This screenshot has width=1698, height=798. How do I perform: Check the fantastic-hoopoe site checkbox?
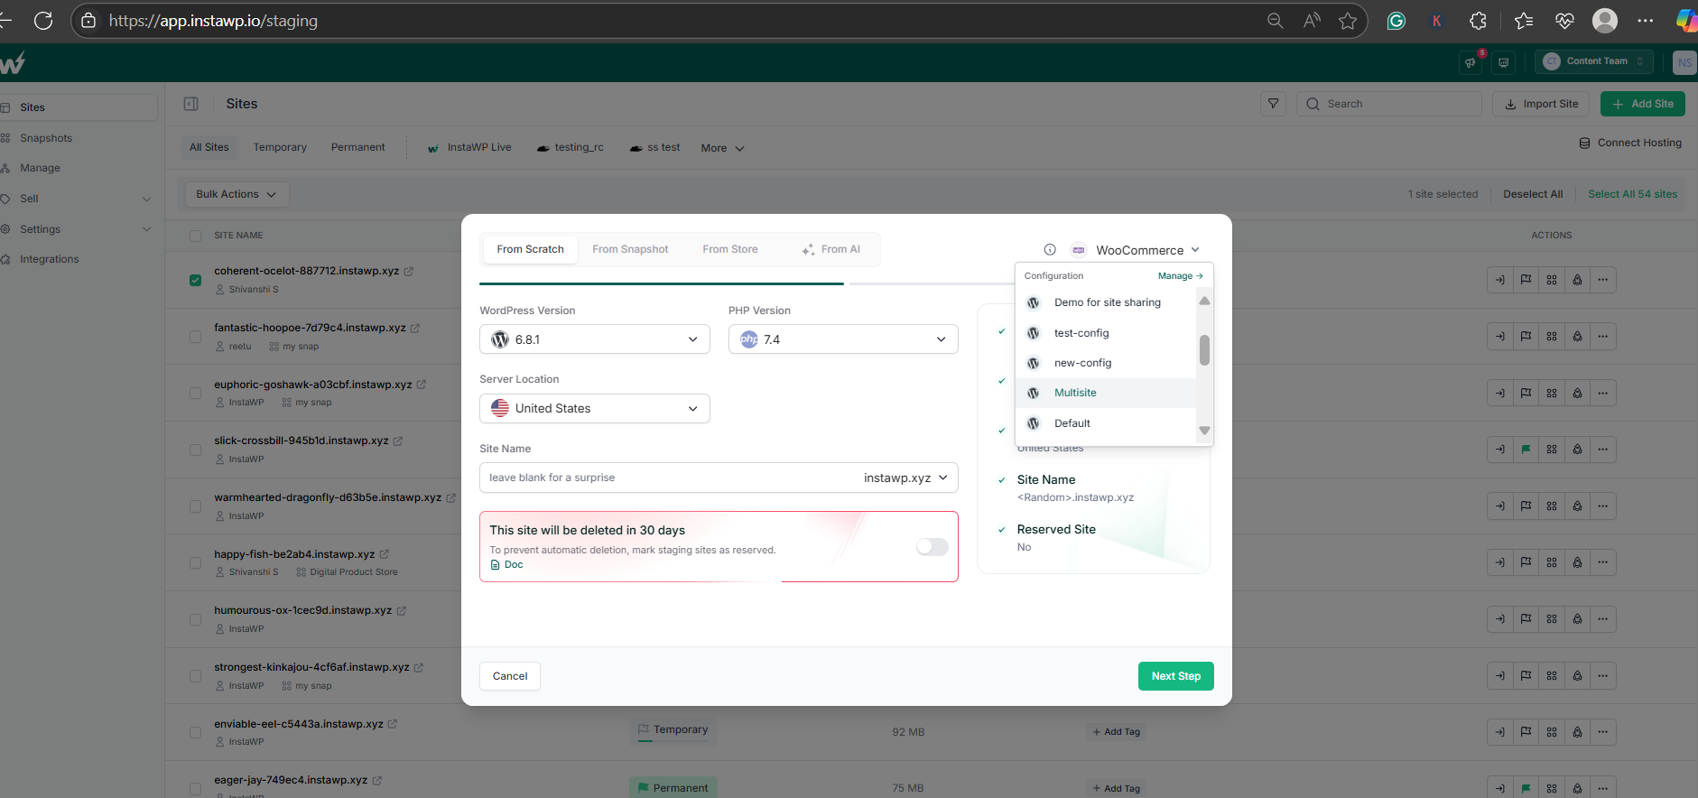coord(195,337)
